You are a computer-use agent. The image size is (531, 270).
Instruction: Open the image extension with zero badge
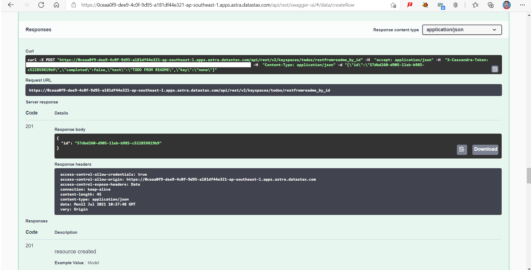click(441, 5)
